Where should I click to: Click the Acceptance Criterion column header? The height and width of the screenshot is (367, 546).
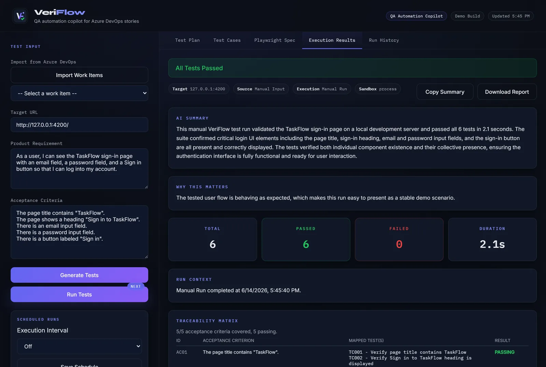click(228, 341)
